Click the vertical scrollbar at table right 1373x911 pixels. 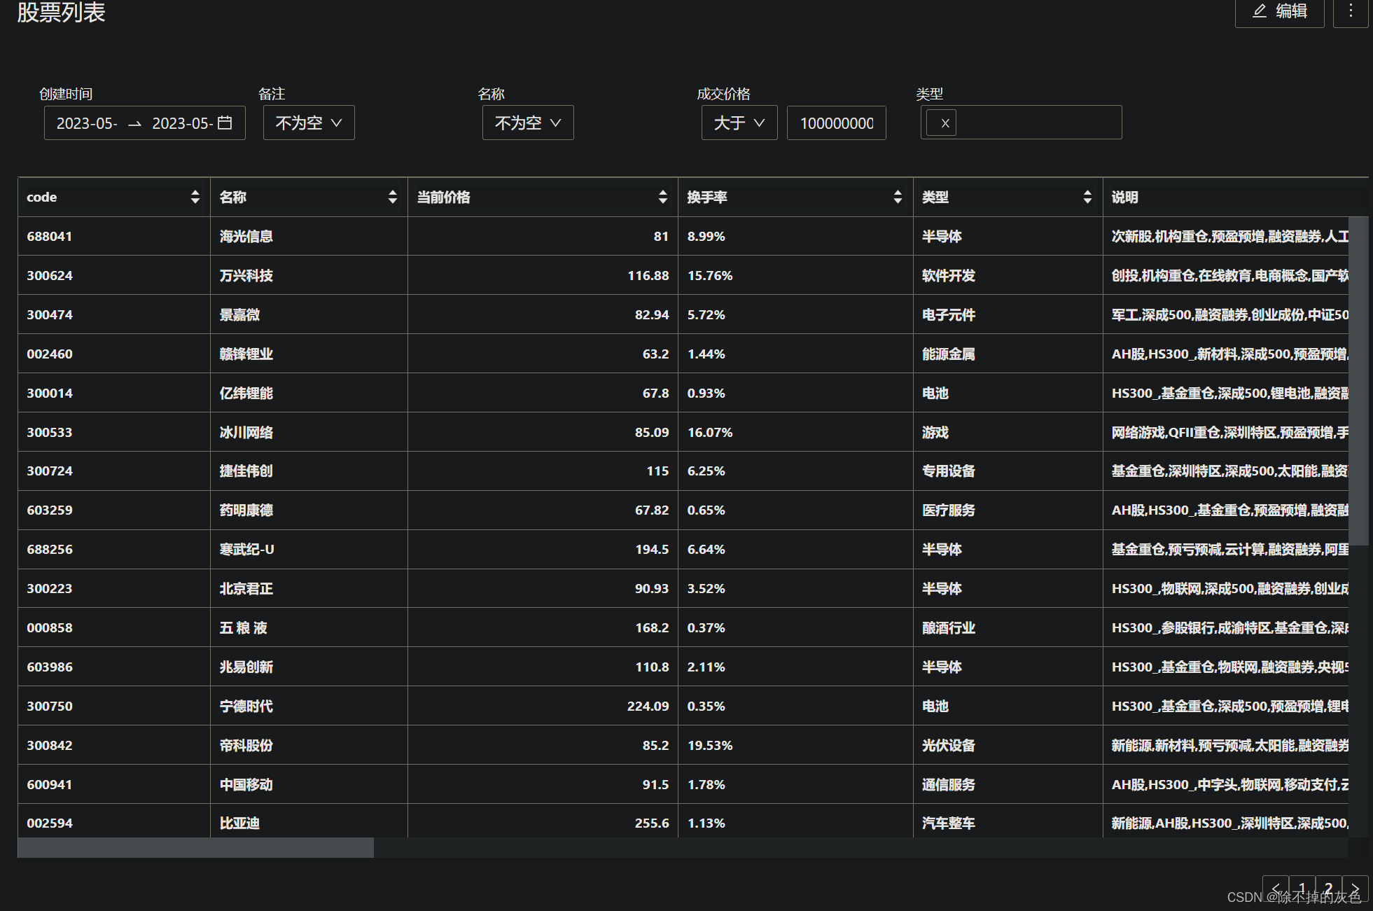tap(1358, 380)
